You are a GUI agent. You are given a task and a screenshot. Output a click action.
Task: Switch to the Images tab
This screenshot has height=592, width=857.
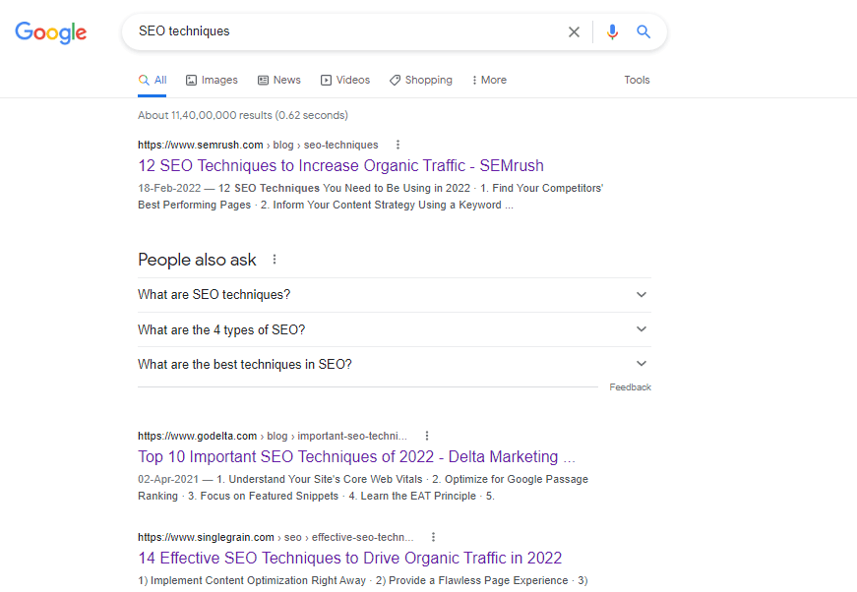click(x=212, y=81)
